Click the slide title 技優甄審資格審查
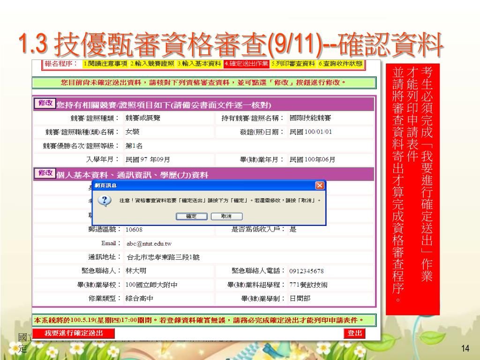The height and width of the screenshot is (360, 480). pyautogui.click(x=231, y=45)
